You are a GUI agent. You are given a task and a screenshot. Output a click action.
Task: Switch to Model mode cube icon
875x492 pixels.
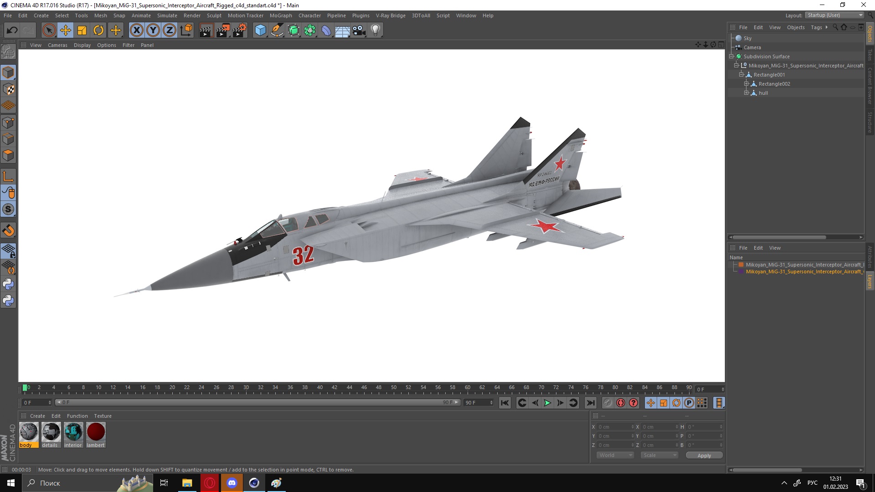(8, 72)
